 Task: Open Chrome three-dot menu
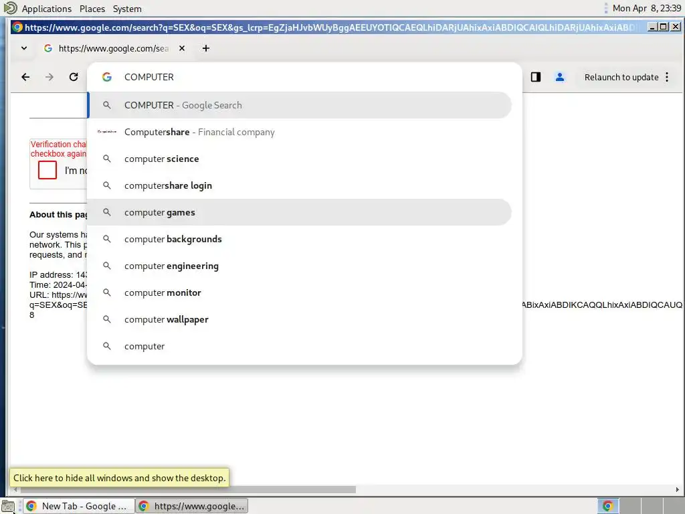667,77
